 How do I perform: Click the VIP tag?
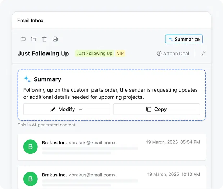click(x=120, y=53)
